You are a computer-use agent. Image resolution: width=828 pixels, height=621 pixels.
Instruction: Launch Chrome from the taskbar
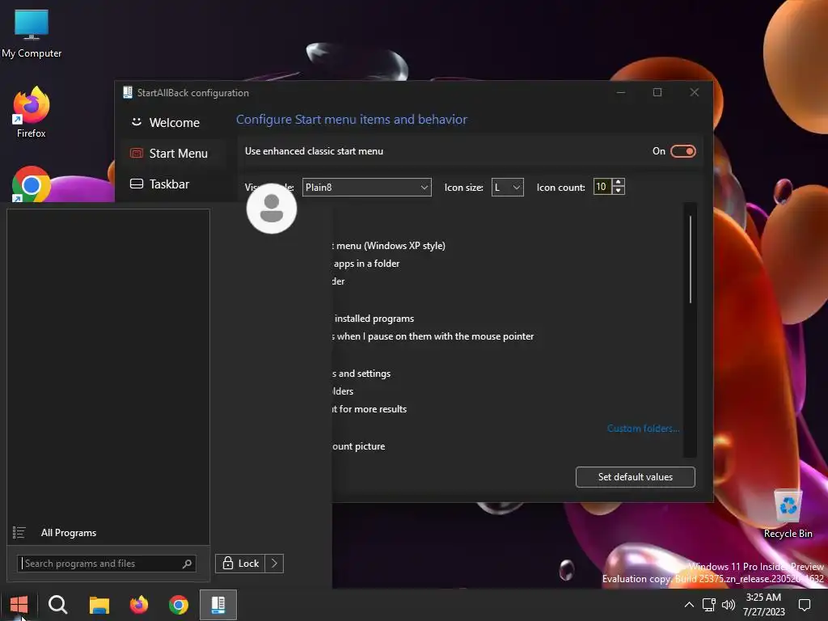pos(179,605)
